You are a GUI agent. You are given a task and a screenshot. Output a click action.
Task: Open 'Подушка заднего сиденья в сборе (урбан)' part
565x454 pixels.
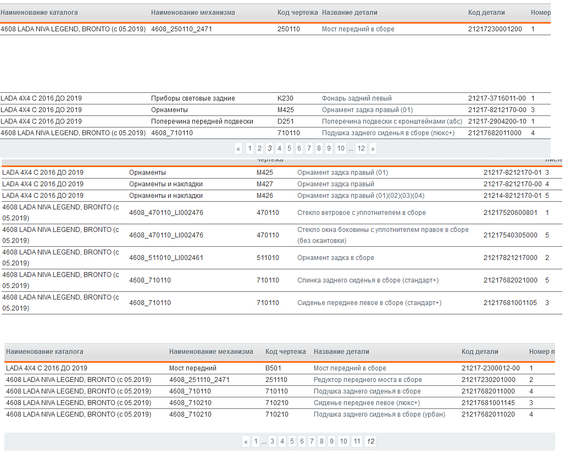pyautogui.click(x=379, y=414)
